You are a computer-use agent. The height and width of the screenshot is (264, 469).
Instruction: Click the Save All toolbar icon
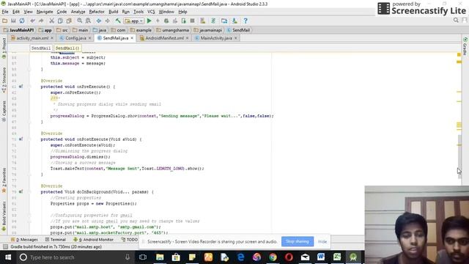coord(13,21)
